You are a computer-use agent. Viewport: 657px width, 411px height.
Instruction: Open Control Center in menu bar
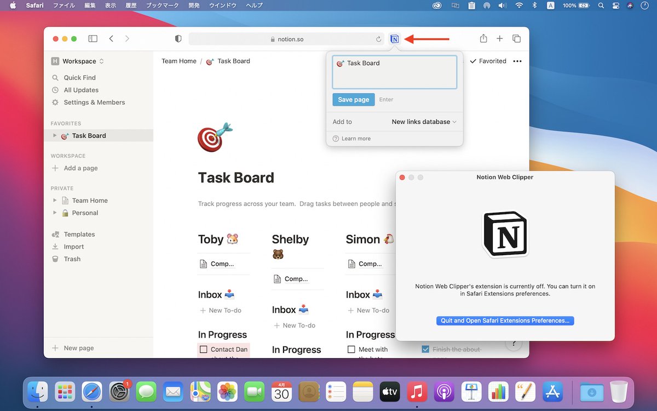click(x=615, y=5)
